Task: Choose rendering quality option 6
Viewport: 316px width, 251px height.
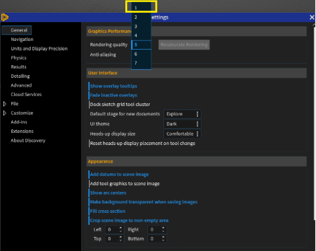Action: click(x=141, y=54)
